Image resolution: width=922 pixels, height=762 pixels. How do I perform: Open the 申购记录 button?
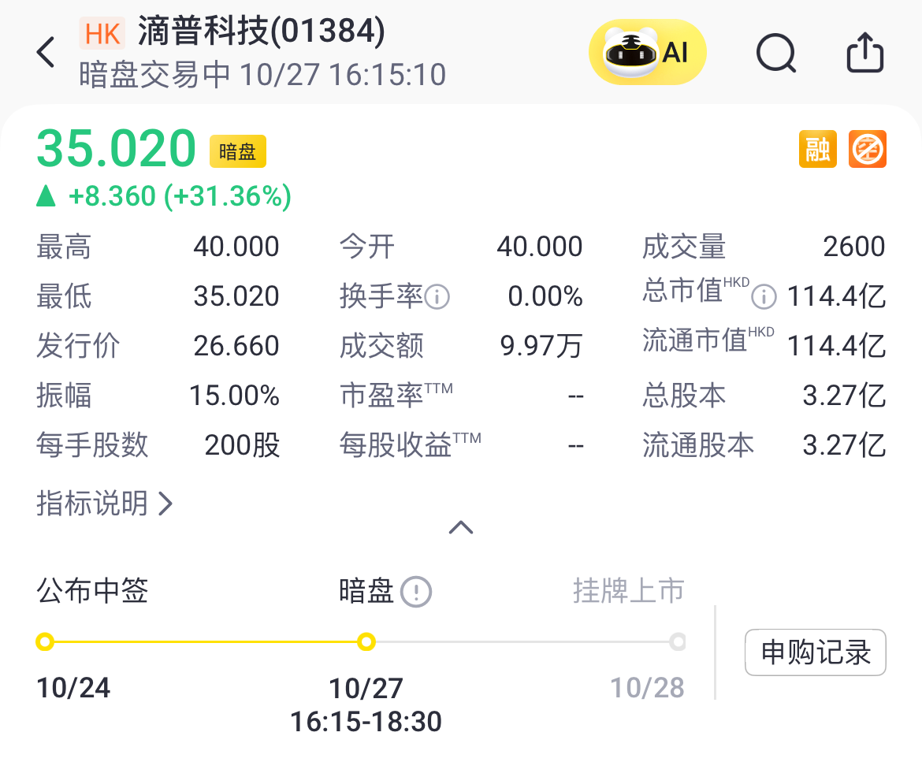click(815, 652)
